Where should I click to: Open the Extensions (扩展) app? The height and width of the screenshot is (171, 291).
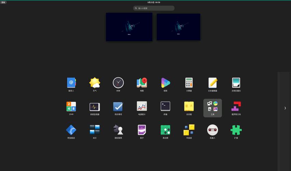pos(236,131)
